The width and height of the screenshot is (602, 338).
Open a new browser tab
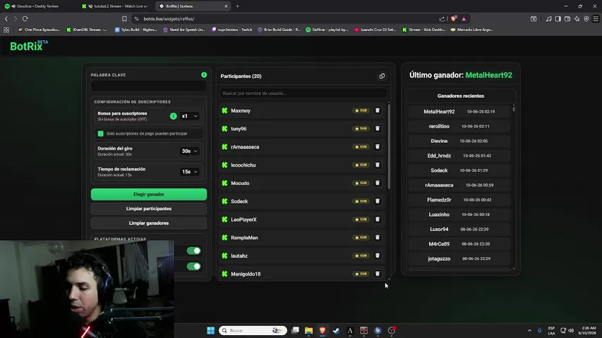pyautogui.click(x=238, y=6)
